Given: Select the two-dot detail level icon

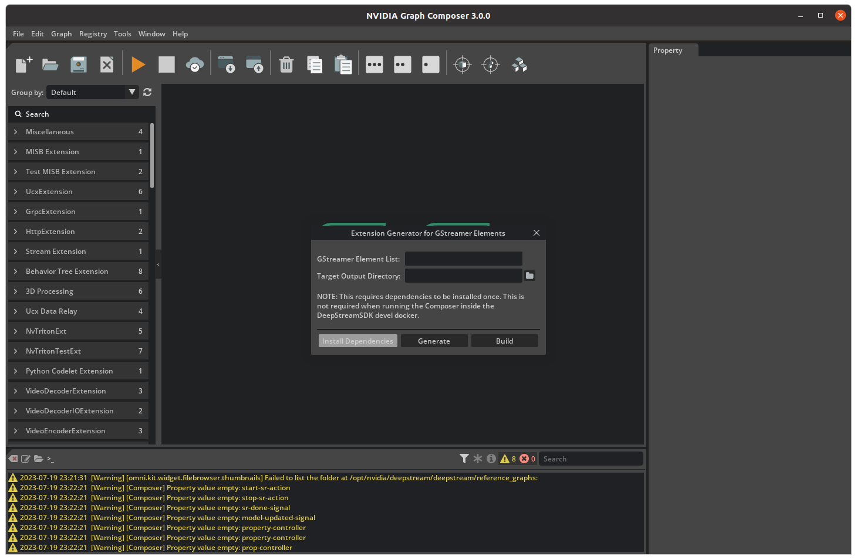Looking at the screenshot, I should (403, 65).
